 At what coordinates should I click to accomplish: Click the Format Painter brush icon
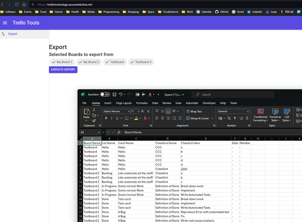pos(94,121)
